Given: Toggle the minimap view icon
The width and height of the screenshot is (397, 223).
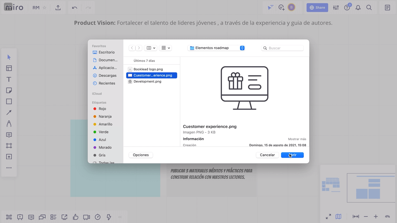Looking at the screenshot, I should [x=338, y=217].
